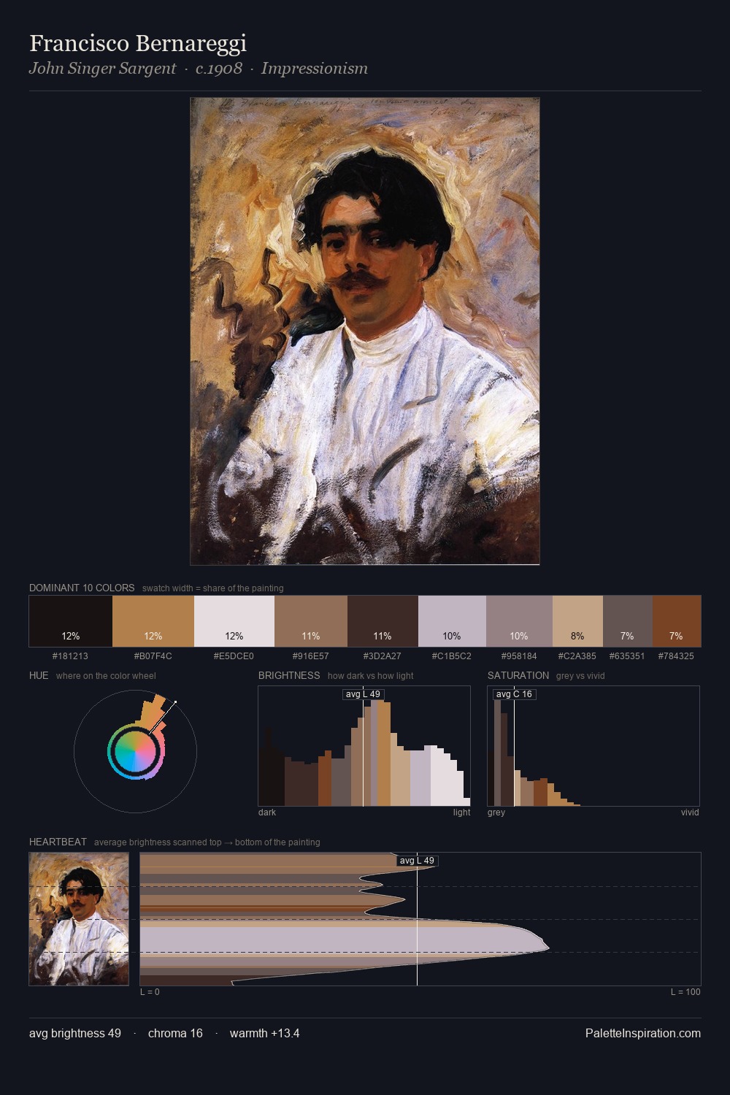The image size is (730, 1095).
Task: Click the 'HUE' section heading
Action: pyautogui.click(x=39, y=675)
